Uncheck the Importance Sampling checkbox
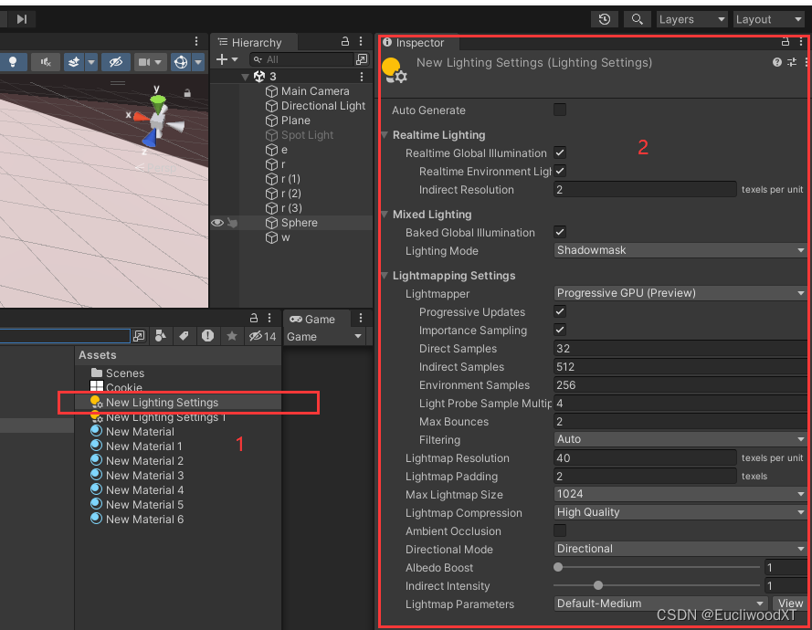 [559, 330]
